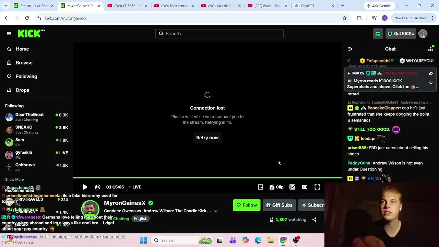439x247 pixels.
Task: Open the chat viewers list icon
Action: 430,49
